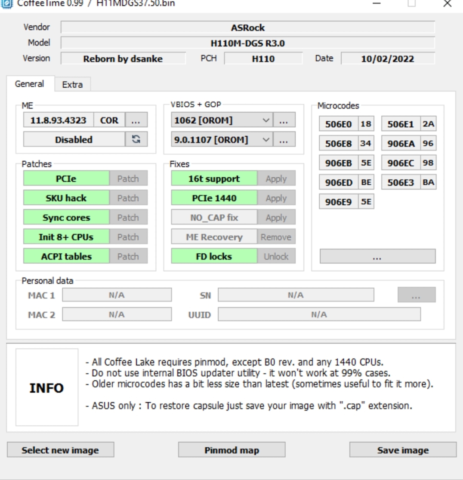Click Patch button for Init 8+ CPUs

tap(128, 237)
